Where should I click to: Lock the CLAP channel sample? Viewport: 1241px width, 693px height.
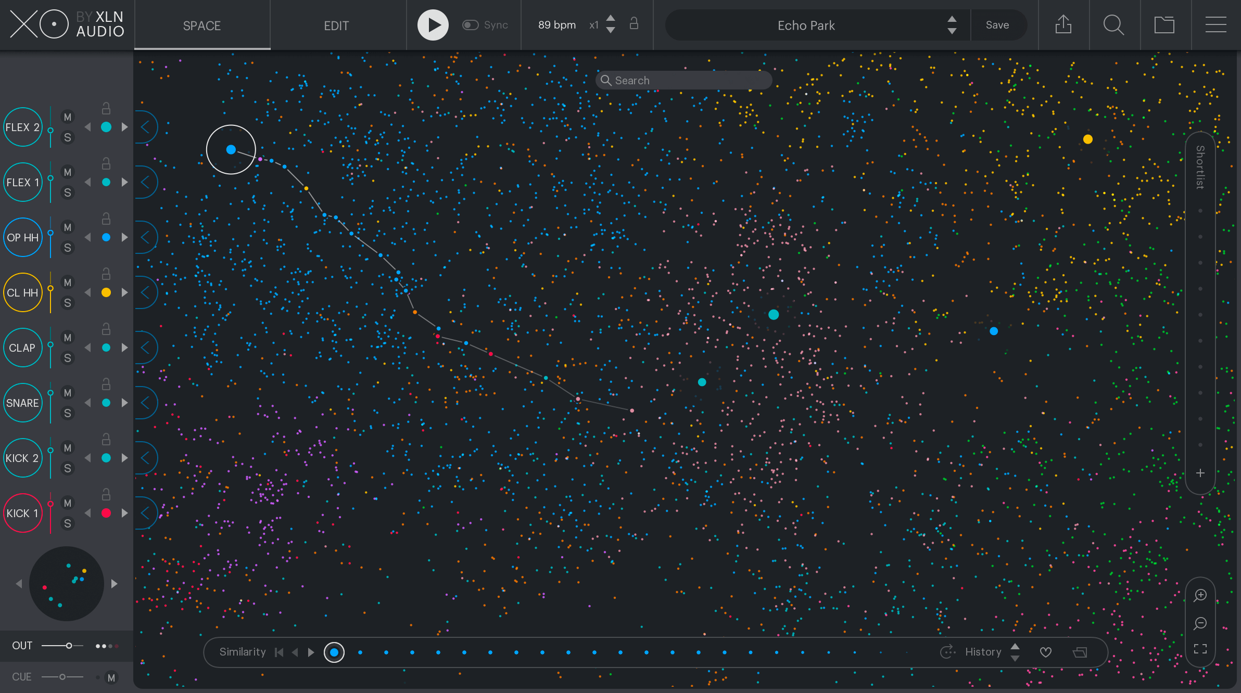pyautogui.click(x=106, y=329)
